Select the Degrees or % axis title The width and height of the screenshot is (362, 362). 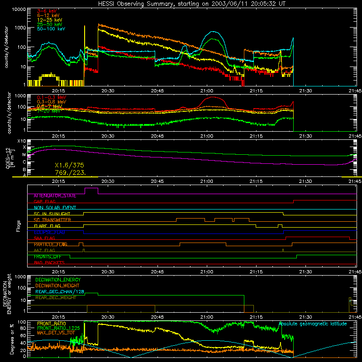point(12,339)
